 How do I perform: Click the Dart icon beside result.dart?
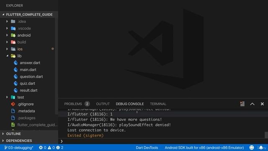15,90
